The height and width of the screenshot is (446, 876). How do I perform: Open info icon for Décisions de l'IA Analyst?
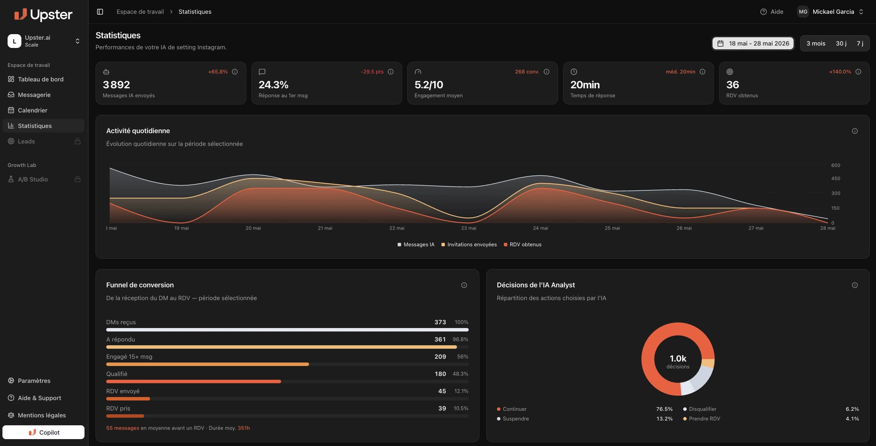click(855, 285)
